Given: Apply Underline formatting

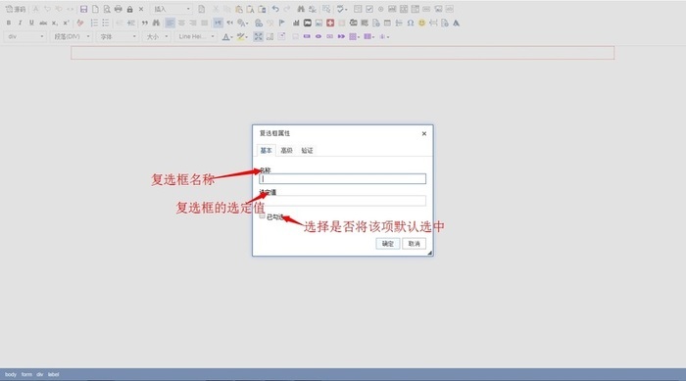Looking at the screenshot, I should coord(31,23).
